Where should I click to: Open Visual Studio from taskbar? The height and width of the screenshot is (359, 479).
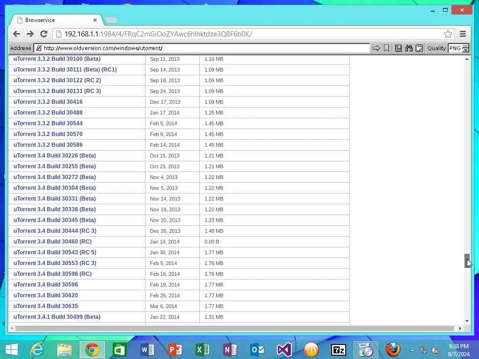point(284,350)
